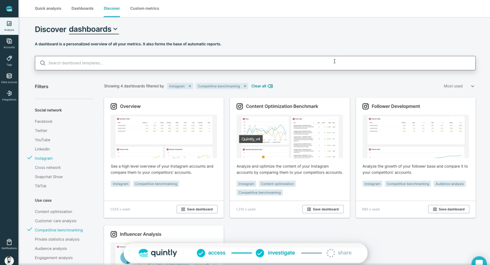Screen dimensions: 490x265
Task: Uncheck the Instagram social network filter
Action: click(43, 158)
